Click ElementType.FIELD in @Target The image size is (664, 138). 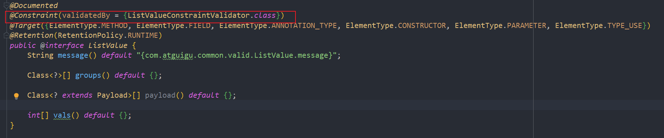[173, 25]
